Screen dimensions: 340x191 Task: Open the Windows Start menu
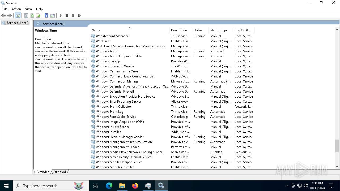pyautogui.click(x=6, y=186)
